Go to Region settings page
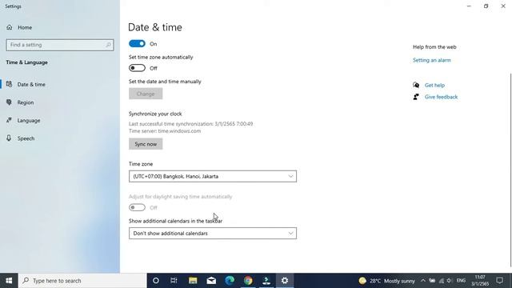 tap(26, 102)
